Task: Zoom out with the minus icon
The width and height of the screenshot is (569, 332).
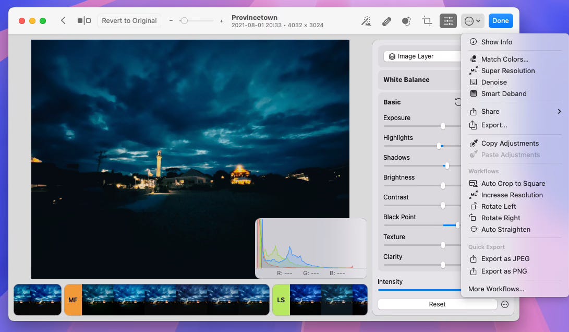Action: pos(171,21)
